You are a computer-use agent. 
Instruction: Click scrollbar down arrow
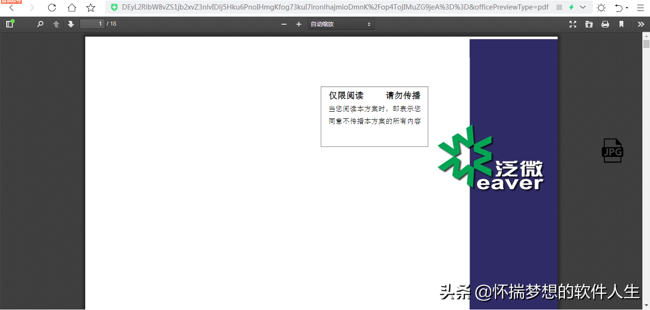[x=646, y=305]
